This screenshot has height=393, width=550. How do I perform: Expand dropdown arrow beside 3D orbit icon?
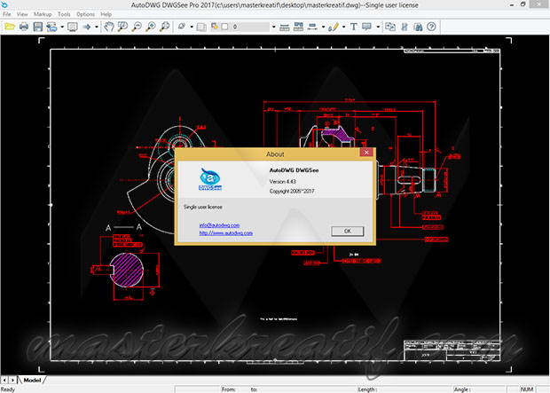(192, 27)
